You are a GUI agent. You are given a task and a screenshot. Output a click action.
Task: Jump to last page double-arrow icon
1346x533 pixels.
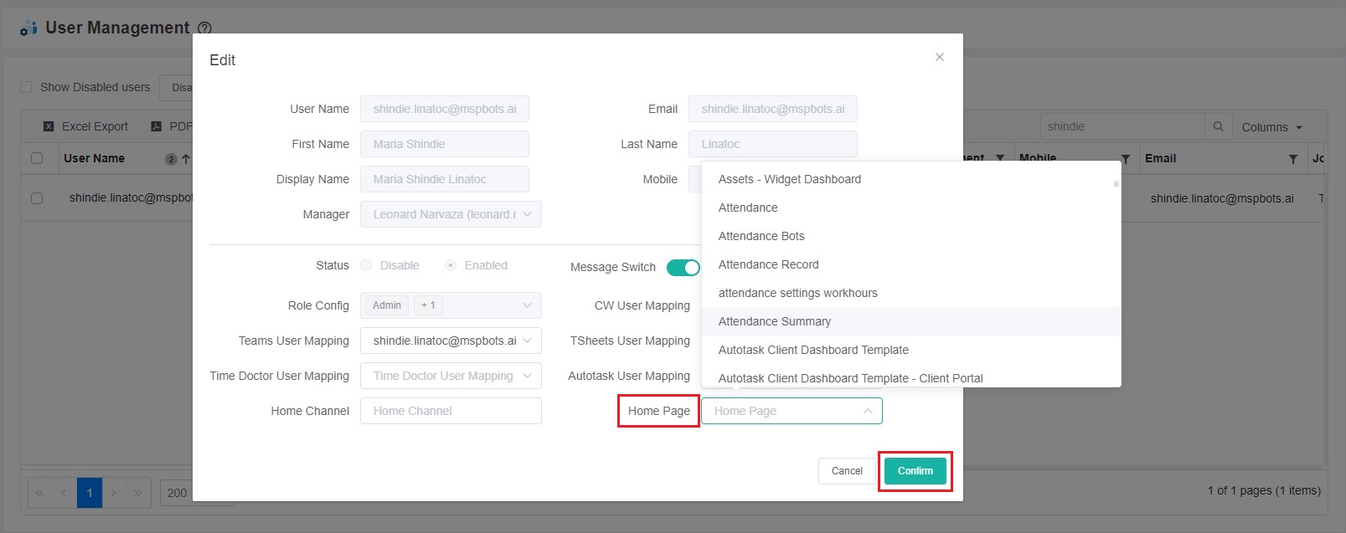click(x=138, y=493)
